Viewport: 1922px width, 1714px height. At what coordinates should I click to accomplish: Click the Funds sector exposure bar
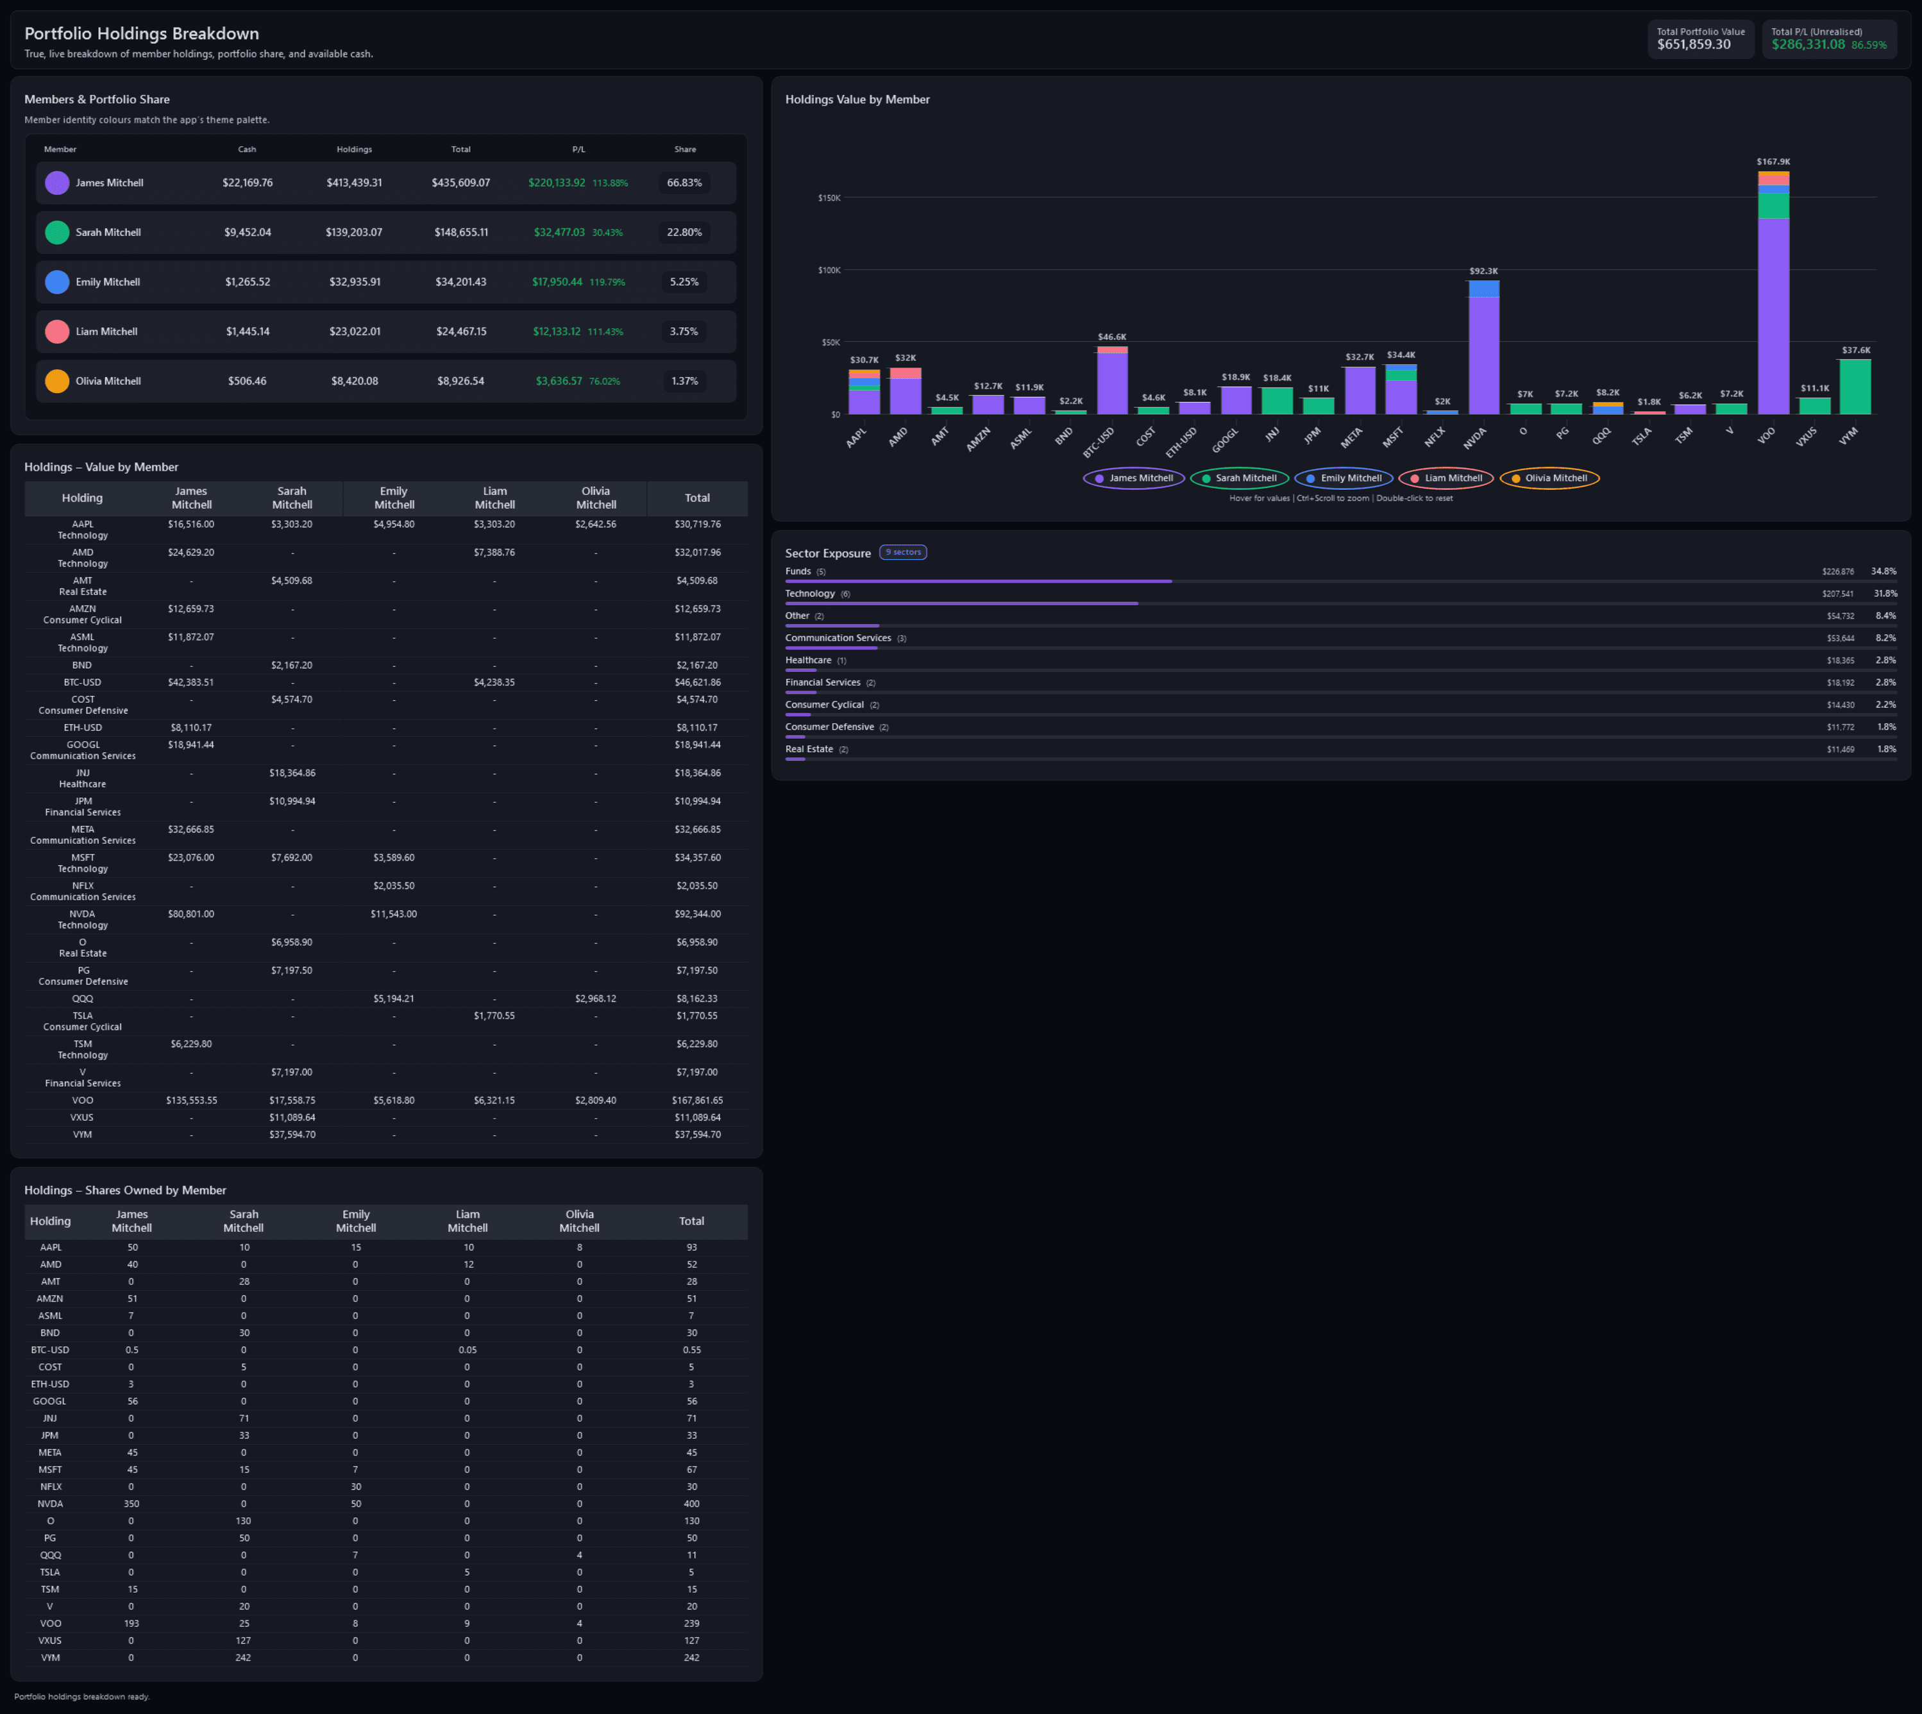1341,581
